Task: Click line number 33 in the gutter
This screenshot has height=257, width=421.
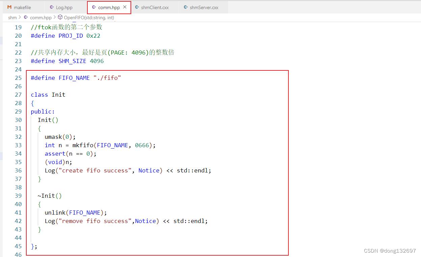Action: point(18,145)
